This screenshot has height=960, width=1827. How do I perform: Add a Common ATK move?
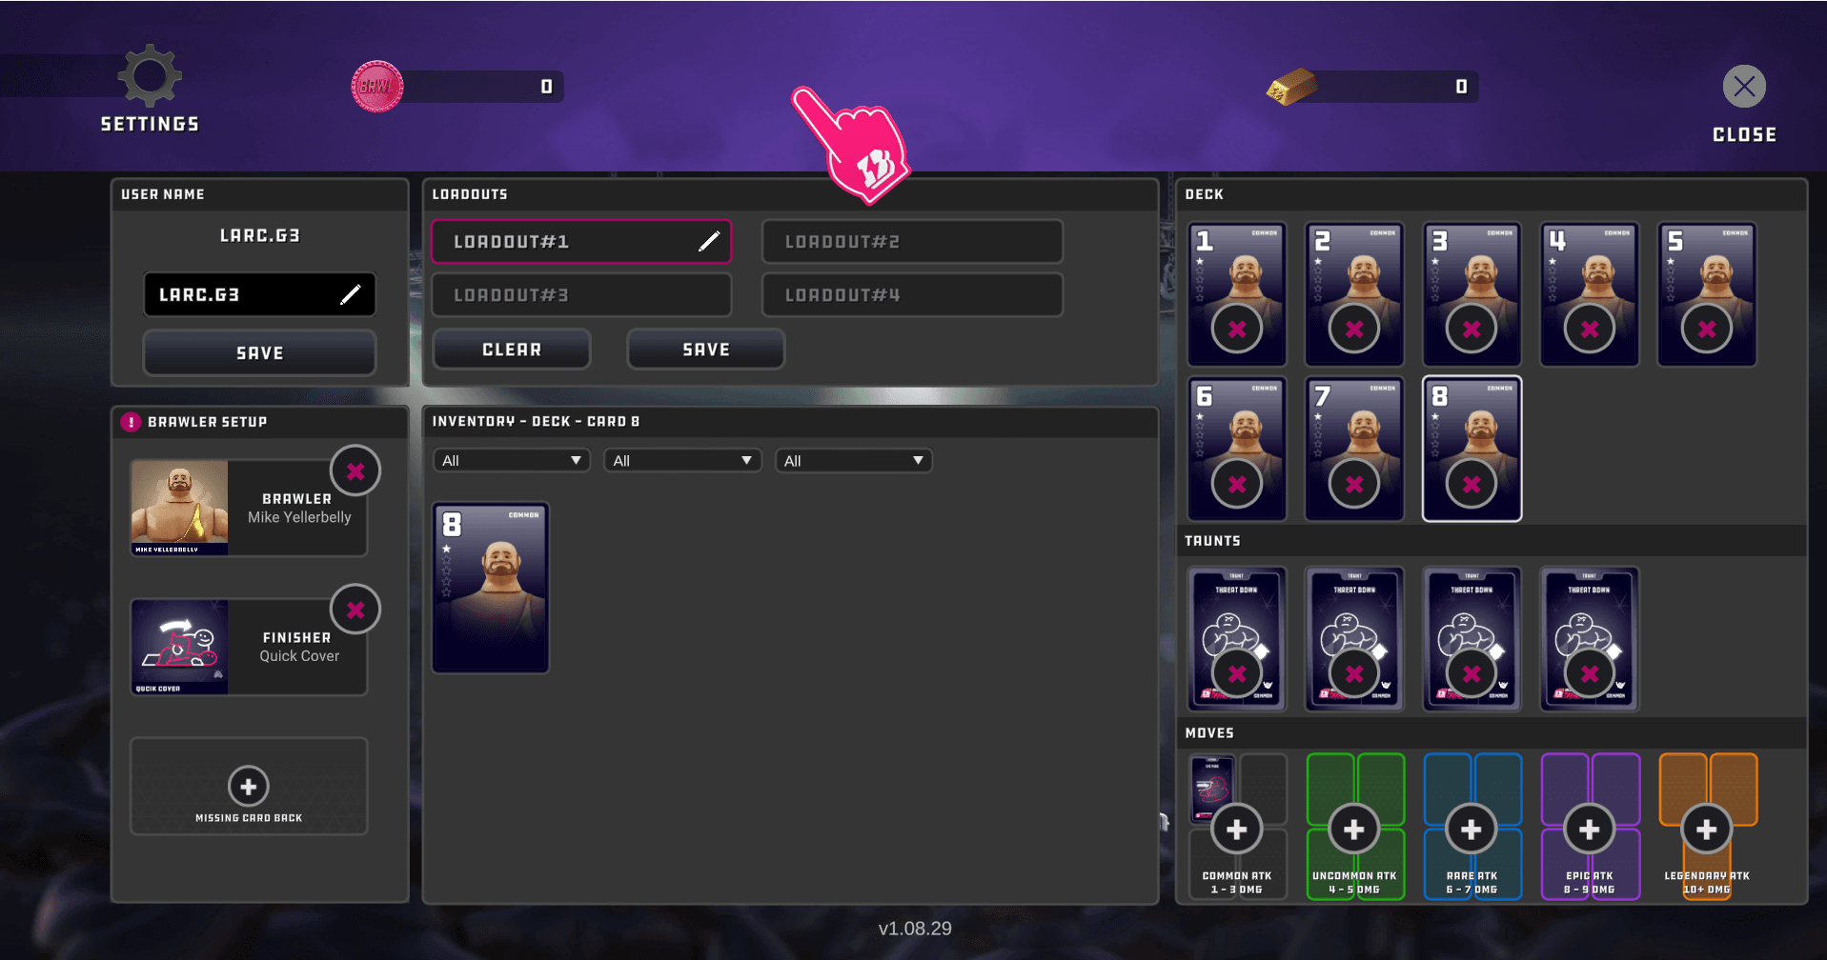click(x=1236, y=830)
